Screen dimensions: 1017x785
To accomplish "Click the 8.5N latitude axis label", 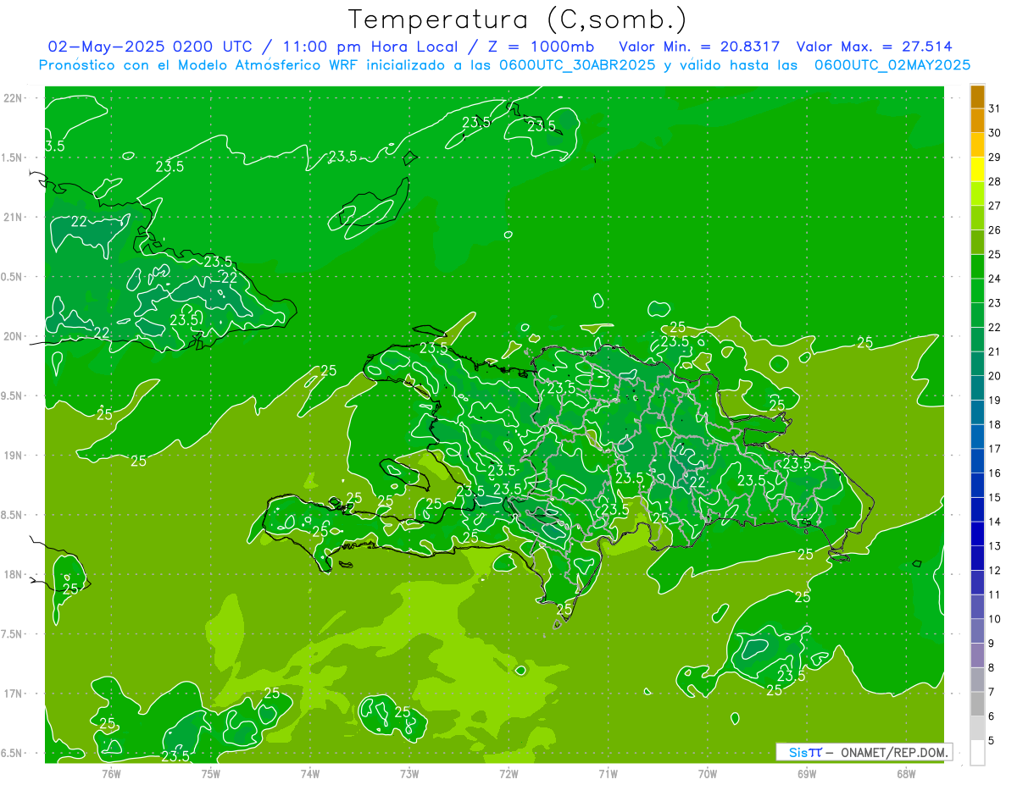I will [x=12, y=515].
